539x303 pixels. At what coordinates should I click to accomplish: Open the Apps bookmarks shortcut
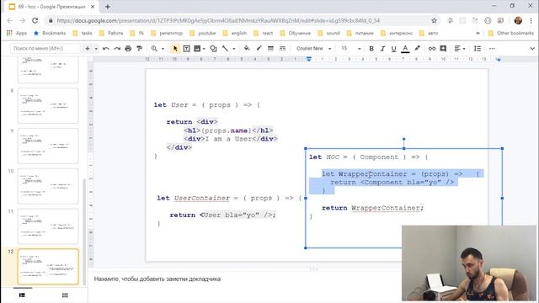17,33
